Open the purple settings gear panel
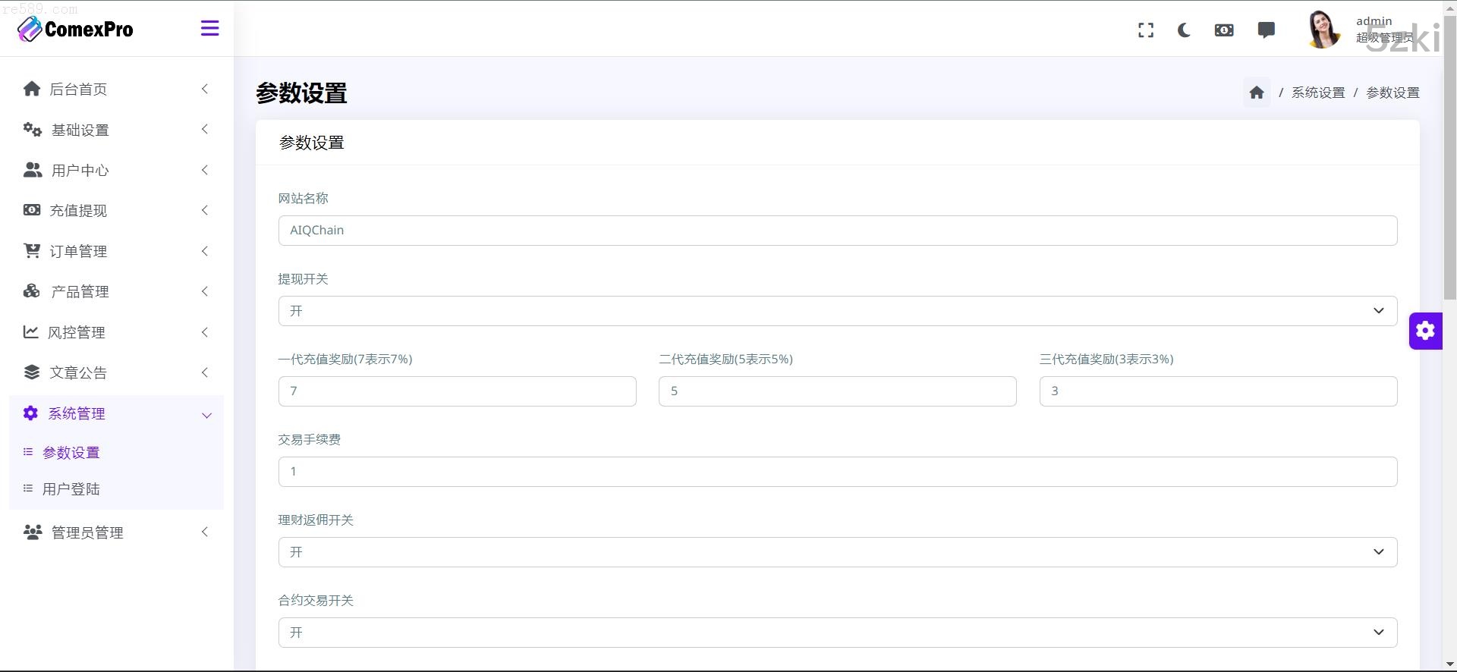1457x672 pixels. 1425,331
